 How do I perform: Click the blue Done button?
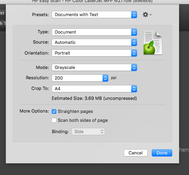162,153
